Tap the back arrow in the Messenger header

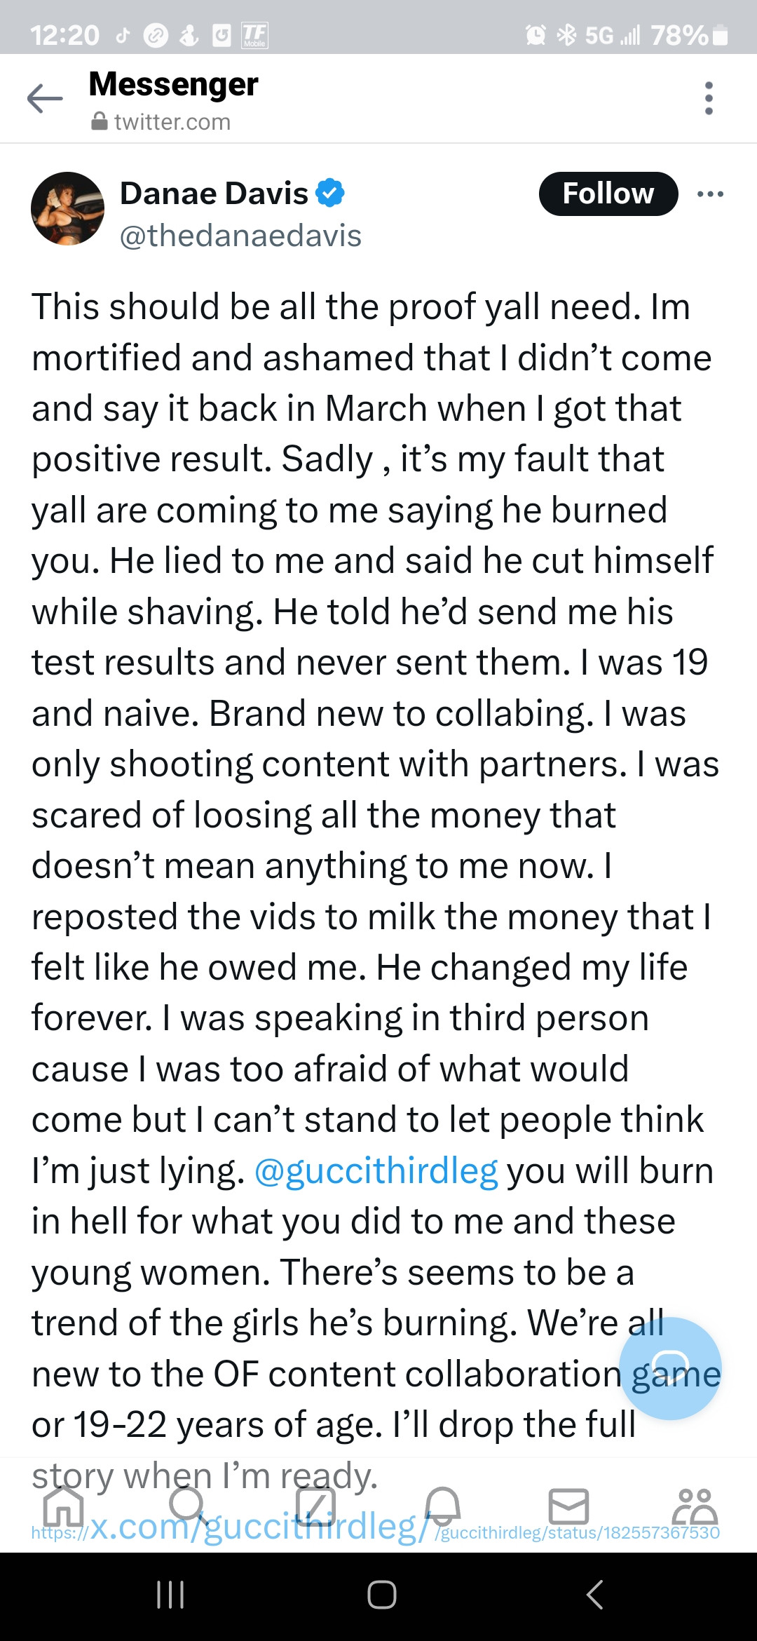(x=45, y=99)
